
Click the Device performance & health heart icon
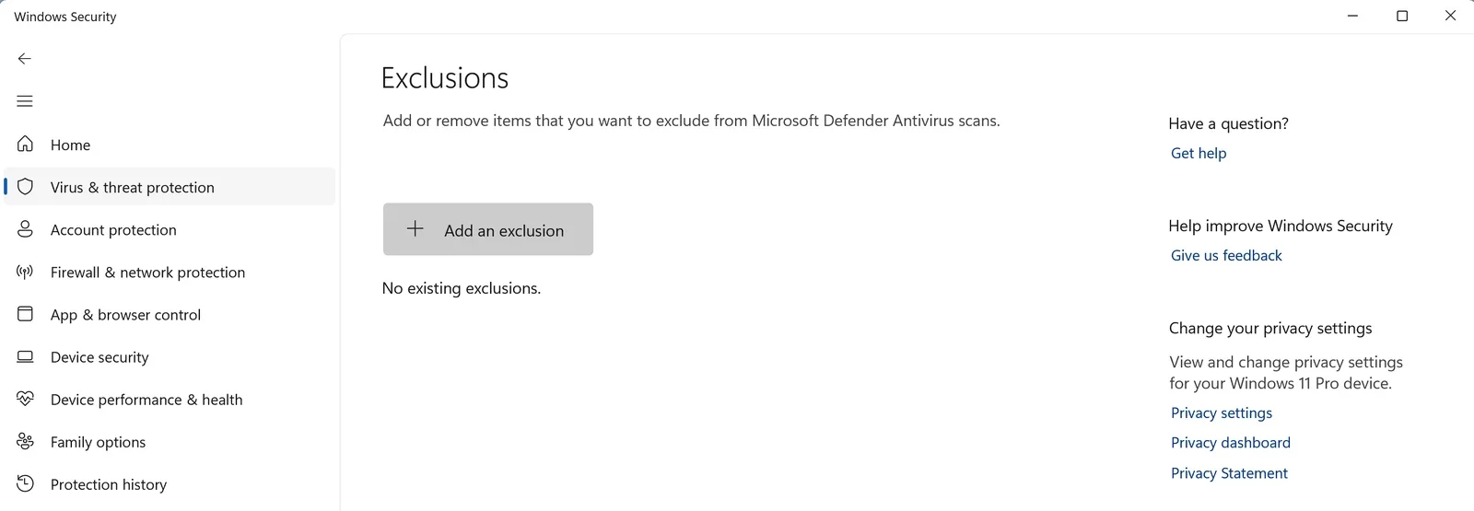tap(25, 399)
